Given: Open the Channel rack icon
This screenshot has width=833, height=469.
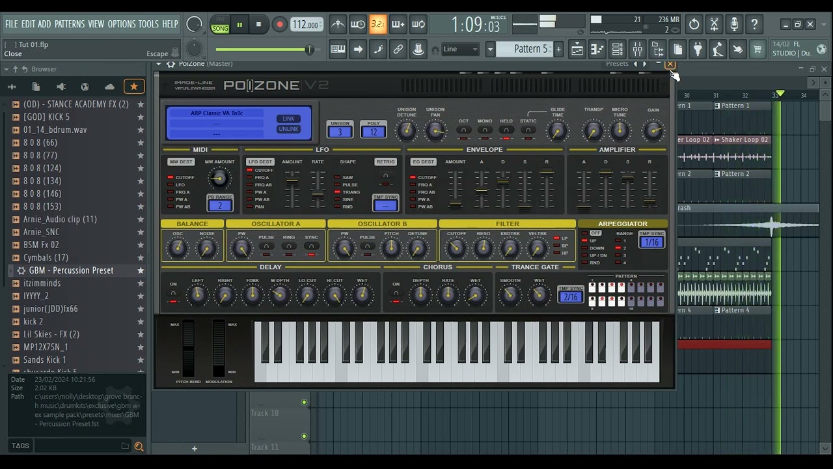Looking at the screenshot, I should [x=617, y=49].
